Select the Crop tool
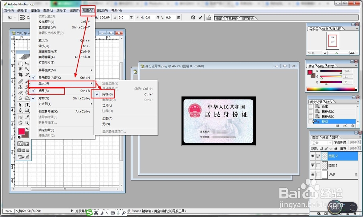Viewport: 363px width, 217px height. click(20, 74)
